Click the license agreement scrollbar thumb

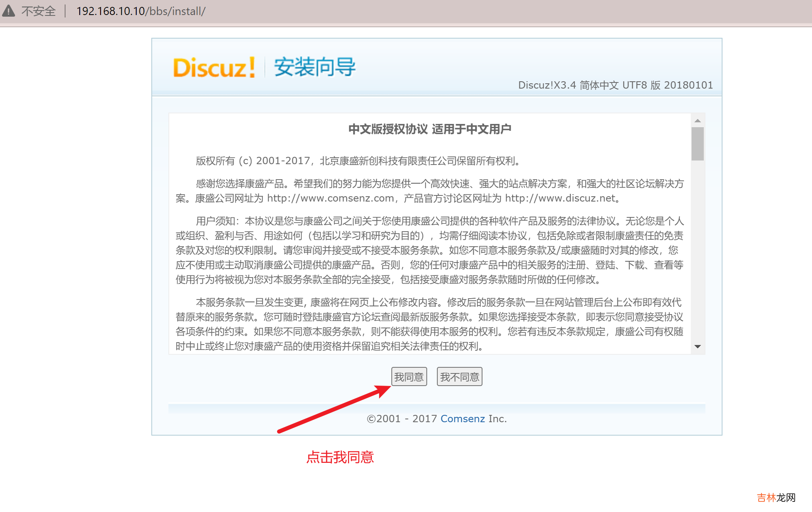pyautogui.click(x=698, y=144)
